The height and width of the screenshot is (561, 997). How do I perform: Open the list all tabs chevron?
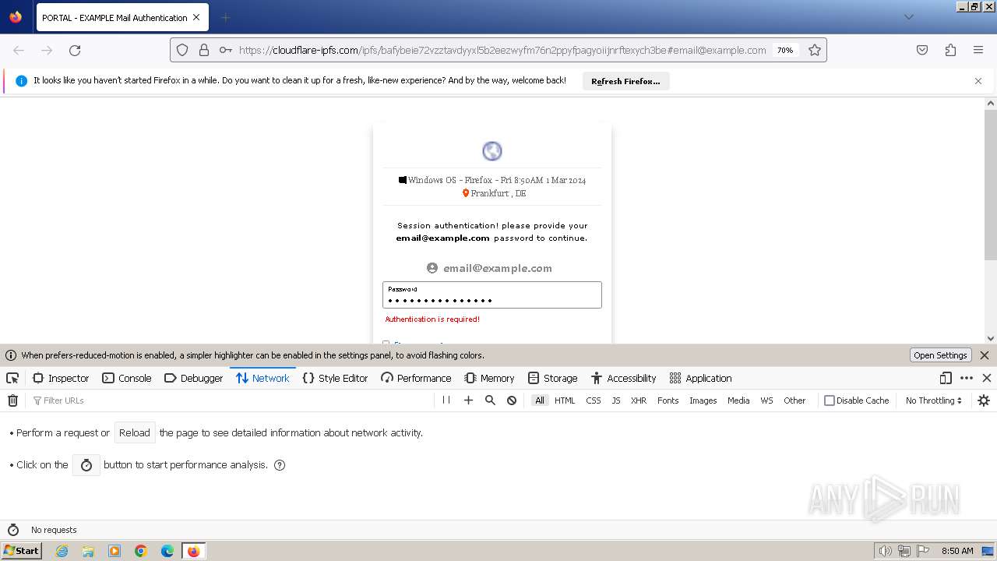coord(908,17)
